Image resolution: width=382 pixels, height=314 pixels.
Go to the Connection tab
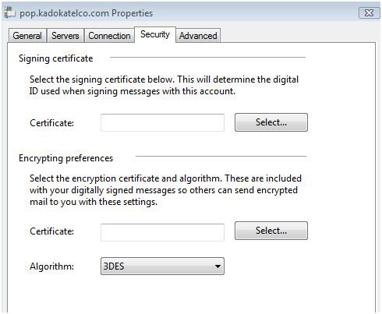[109, 36]
